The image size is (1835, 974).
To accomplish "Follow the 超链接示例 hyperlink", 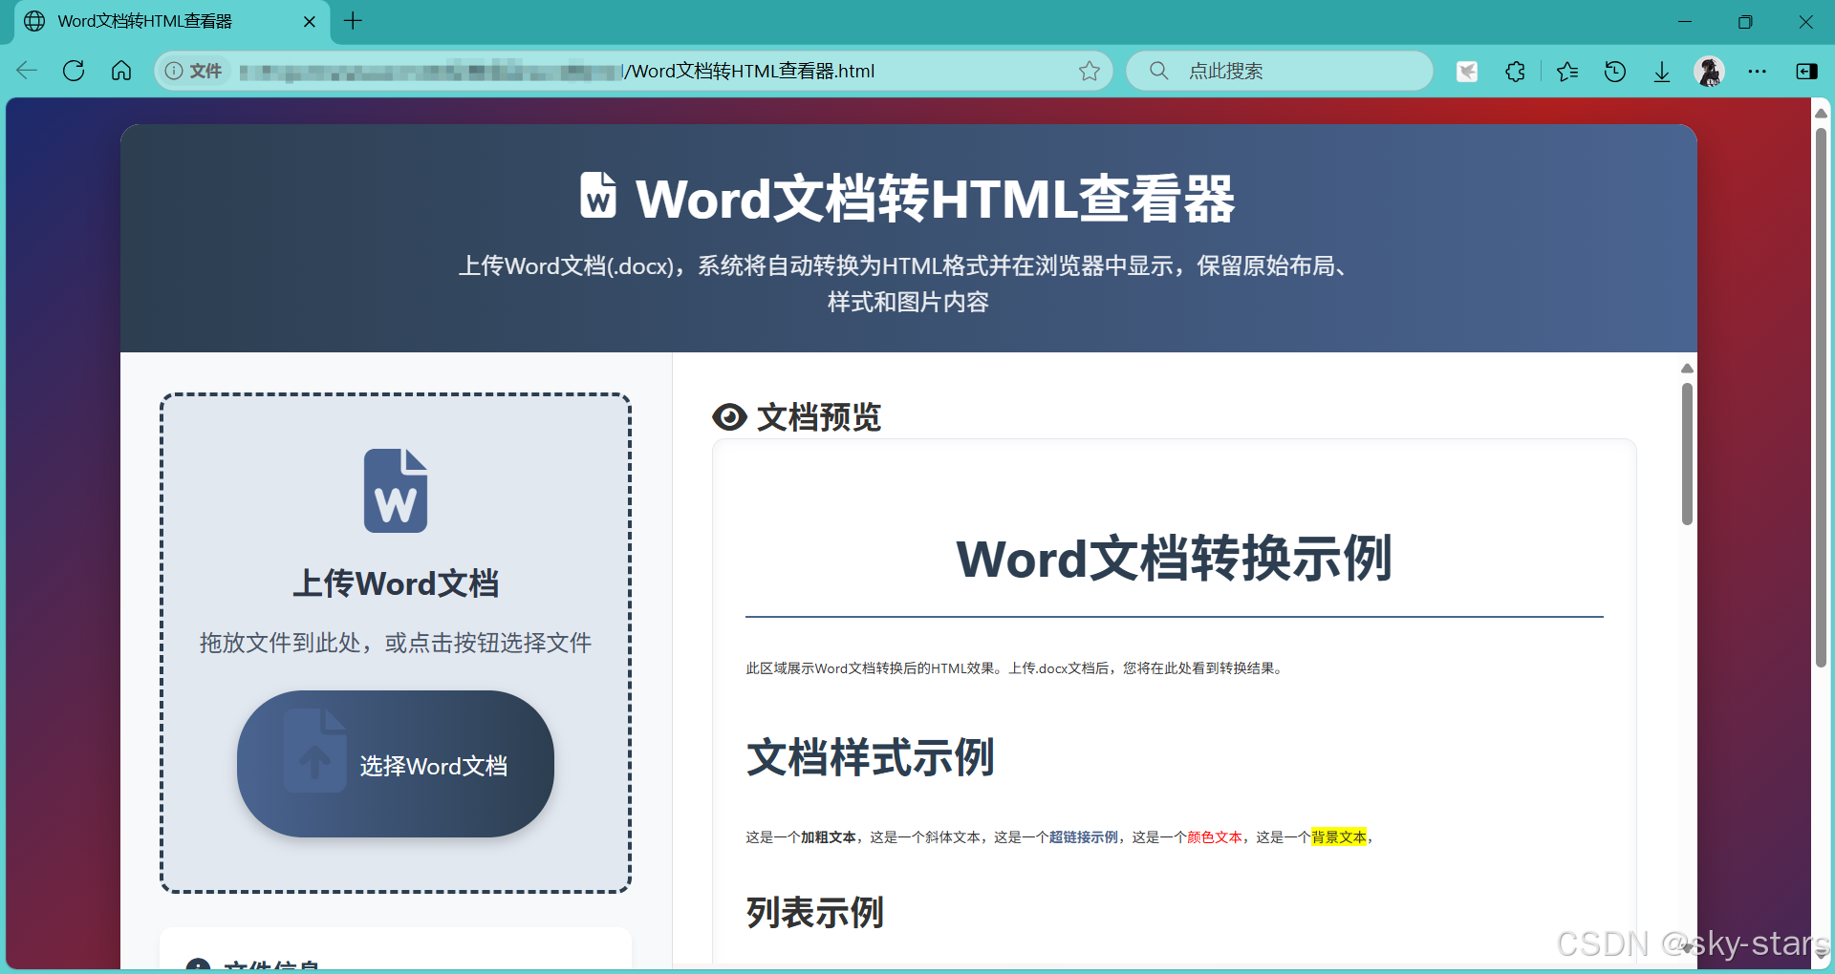I will 1084,837.
